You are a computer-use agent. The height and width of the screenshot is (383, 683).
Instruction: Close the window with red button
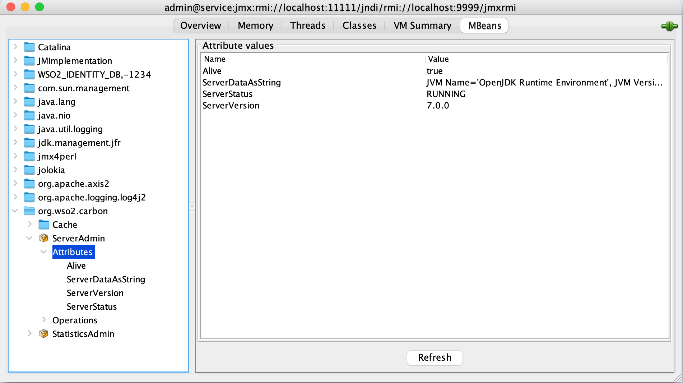[11, 7]
